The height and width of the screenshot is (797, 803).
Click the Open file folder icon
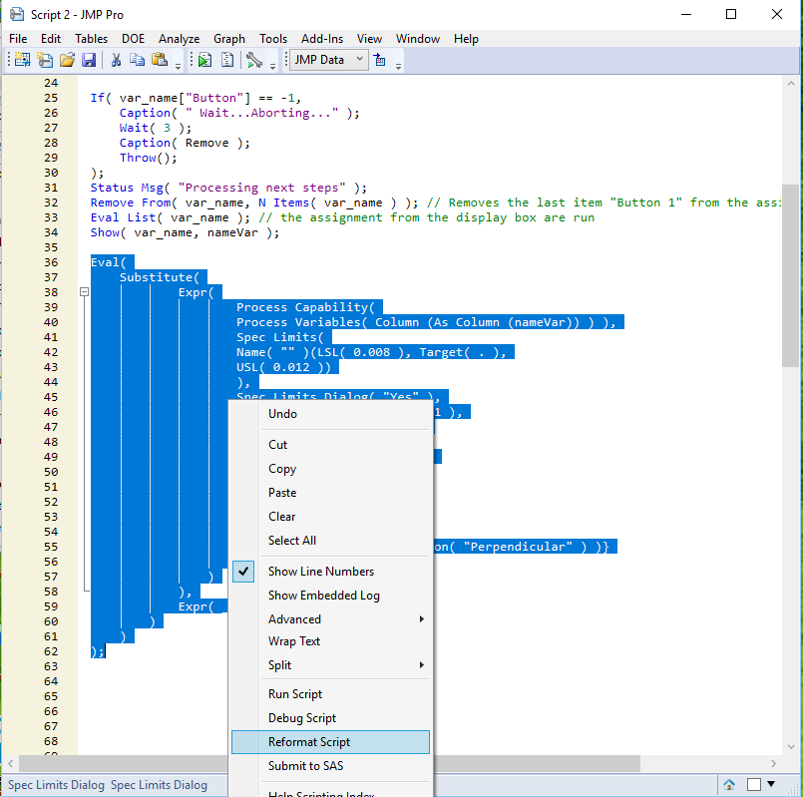[67, 60]
